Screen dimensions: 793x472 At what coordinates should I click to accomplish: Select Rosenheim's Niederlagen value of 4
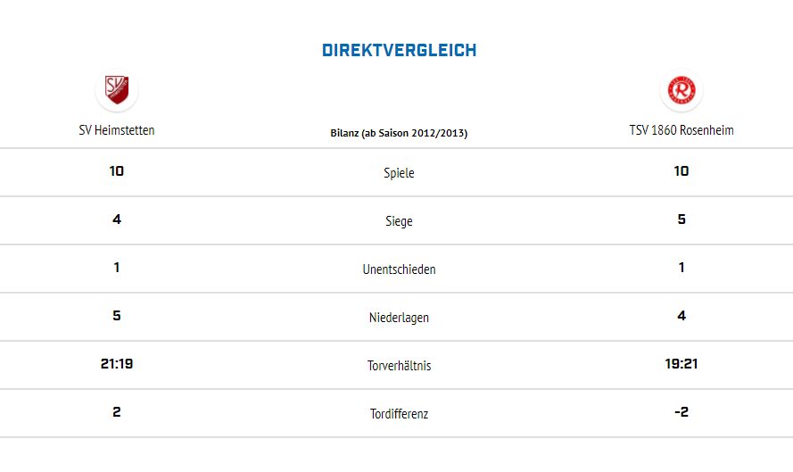(681, 316)
